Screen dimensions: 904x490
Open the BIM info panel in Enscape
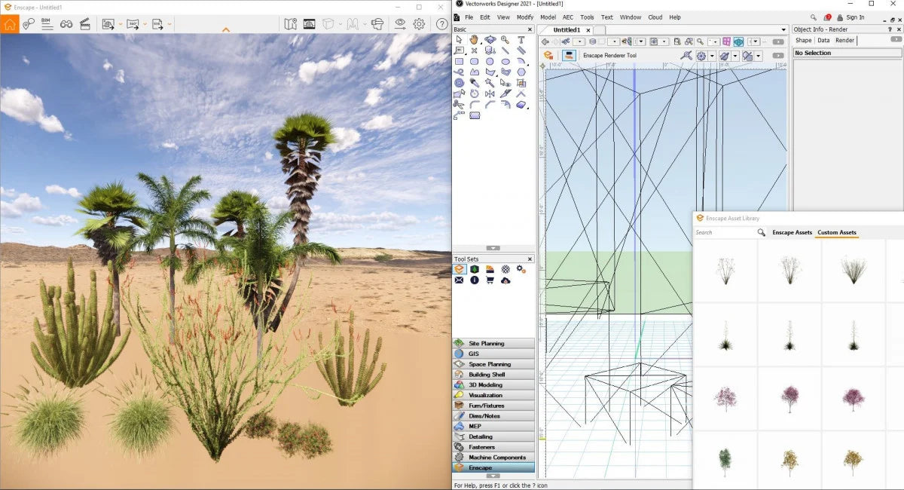point(47,24)
